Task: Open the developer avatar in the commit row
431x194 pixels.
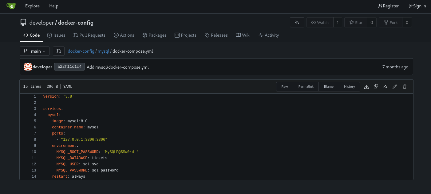Action: (x=28, y=67)
